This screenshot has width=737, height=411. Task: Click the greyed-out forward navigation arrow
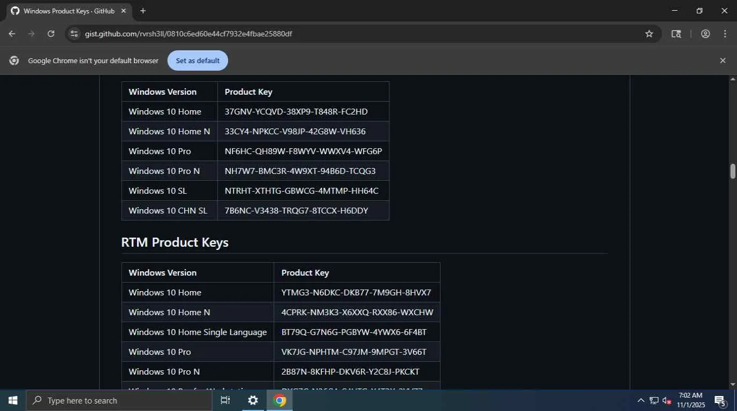coord(31,34)
